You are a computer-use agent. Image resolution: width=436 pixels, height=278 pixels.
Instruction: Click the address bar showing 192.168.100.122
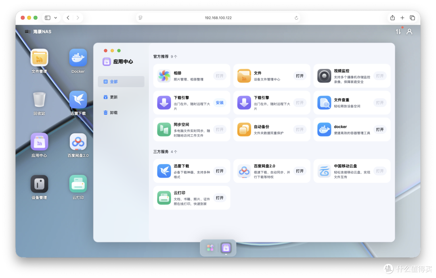[x=218, y=18]
